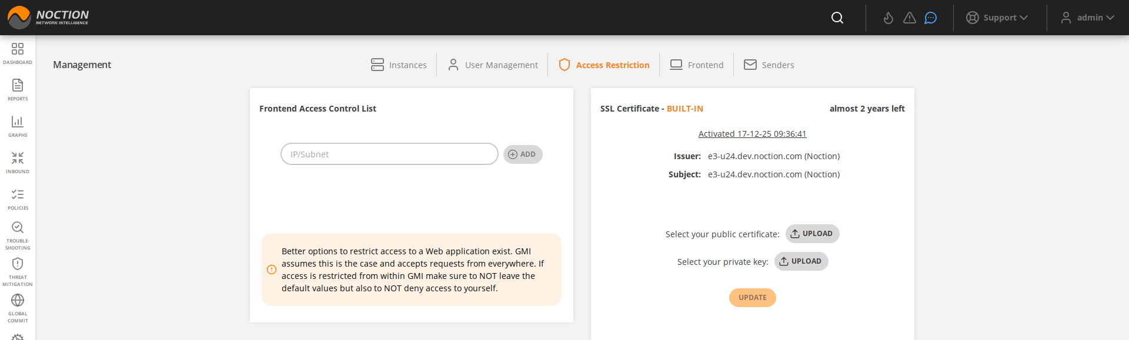1129x340 pixels.
Task: Open Threat Mitigation sidebar icon
Action: [18, 271]
